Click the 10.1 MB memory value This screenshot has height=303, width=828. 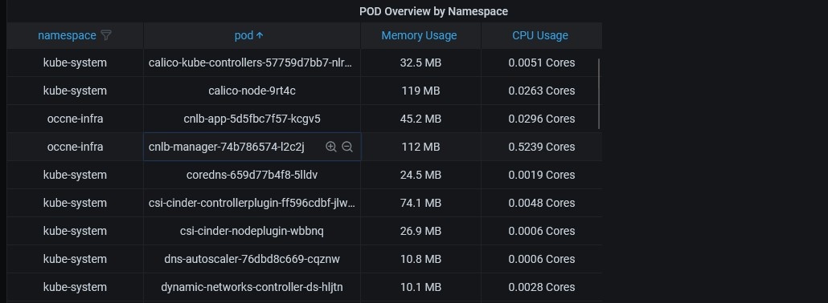tap(420, 287)
